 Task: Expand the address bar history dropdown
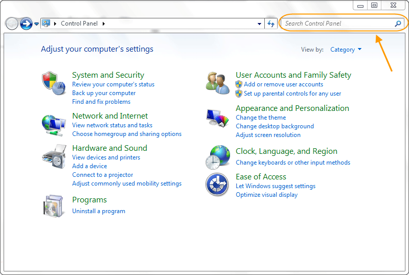point(259,24)
